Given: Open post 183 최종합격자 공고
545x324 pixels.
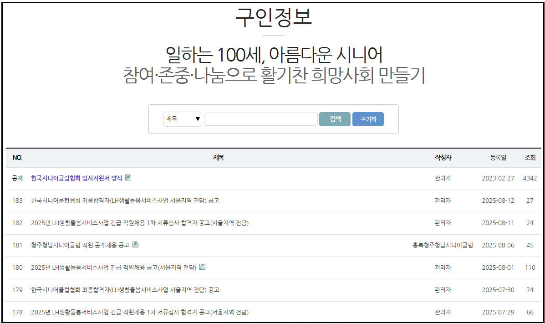Looking at the screenshot, I should (125, 201).
